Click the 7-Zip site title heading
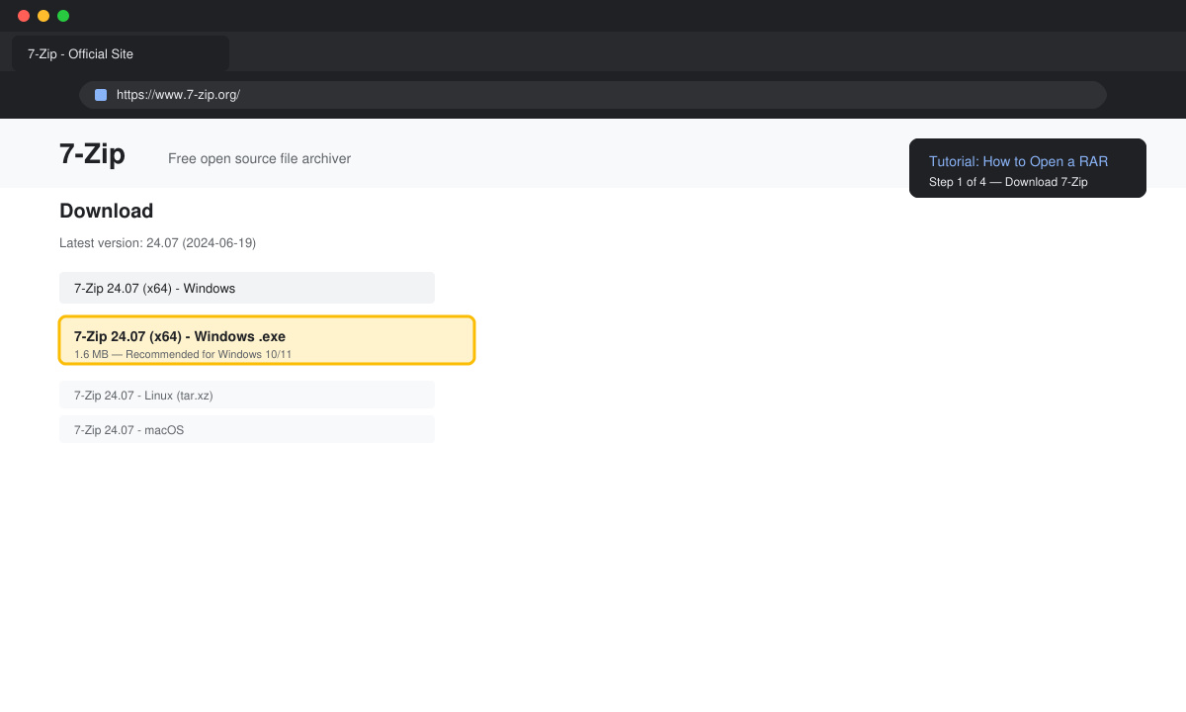 tap(92, 154)
